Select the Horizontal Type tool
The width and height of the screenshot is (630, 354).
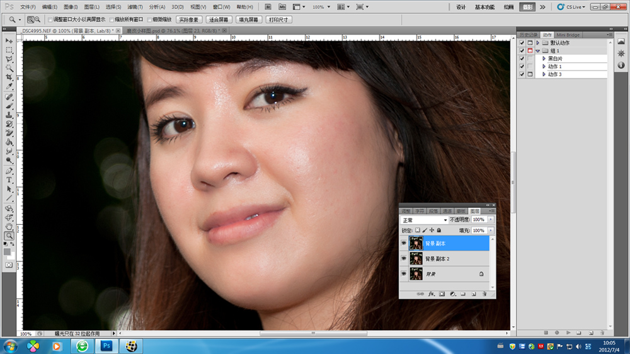[x=9, y=180]
